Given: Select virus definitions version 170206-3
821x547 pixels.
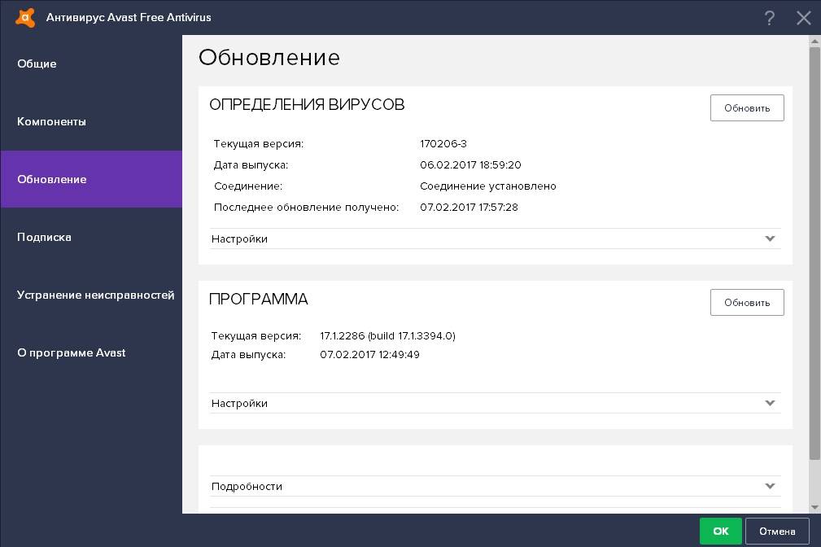Looking at the screenshot, I should click(443, 143).
